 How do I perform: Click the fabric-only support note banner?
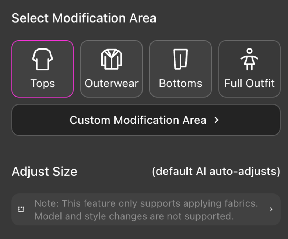tap(144, 209)
